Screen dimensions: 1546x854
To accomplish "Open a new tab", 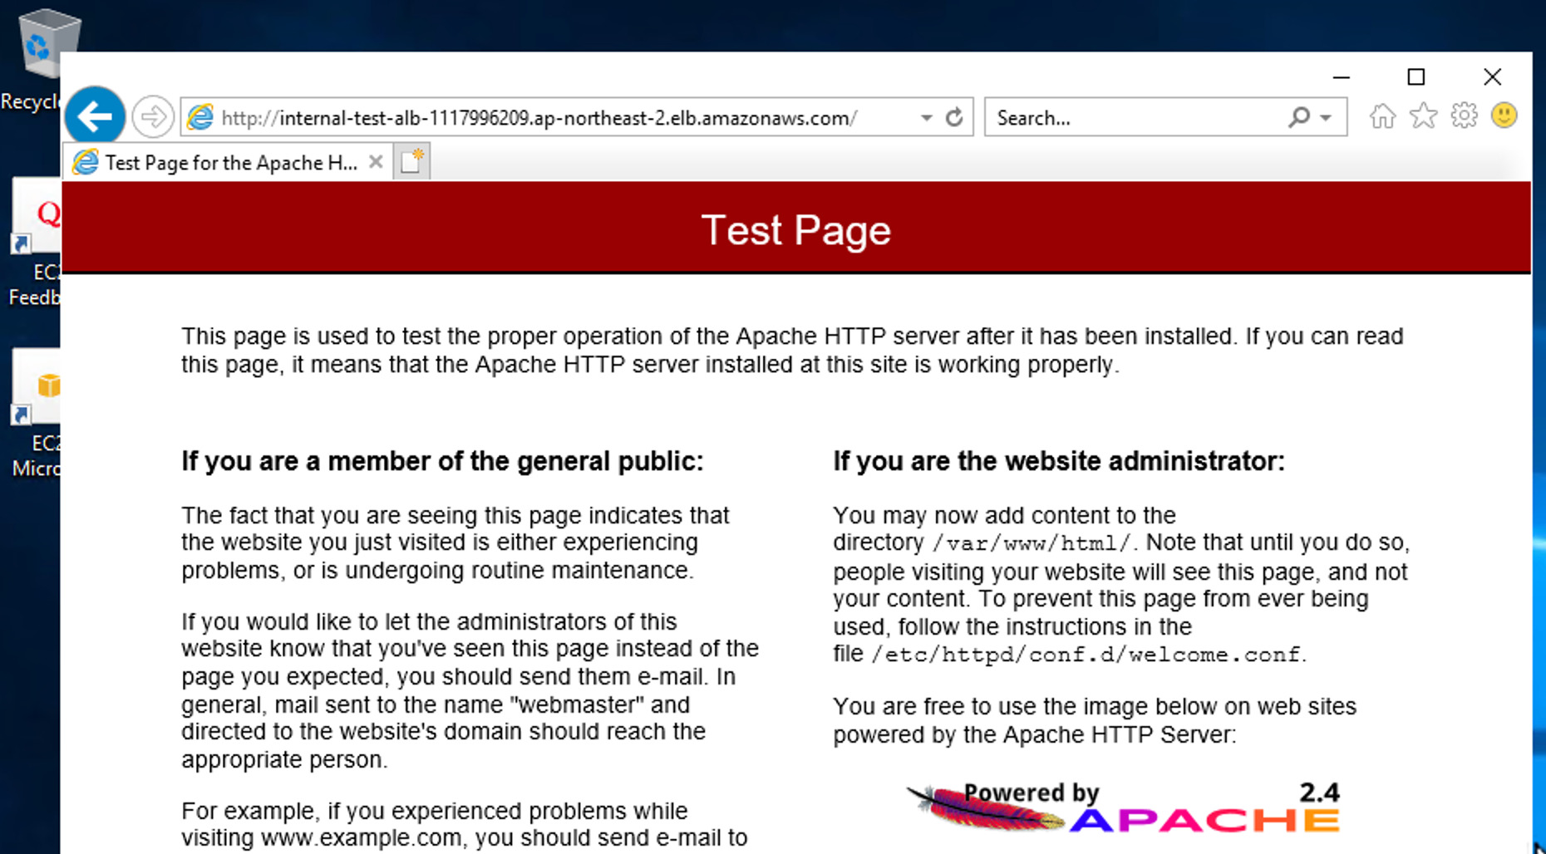I will coord(411,161).
